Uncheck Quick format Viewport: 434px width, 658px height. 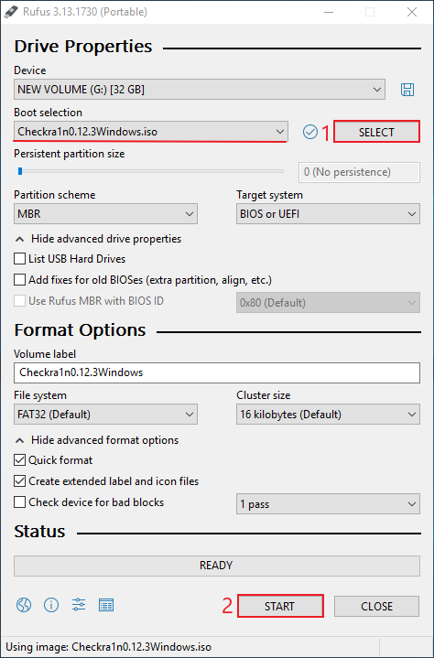(20, 460)
